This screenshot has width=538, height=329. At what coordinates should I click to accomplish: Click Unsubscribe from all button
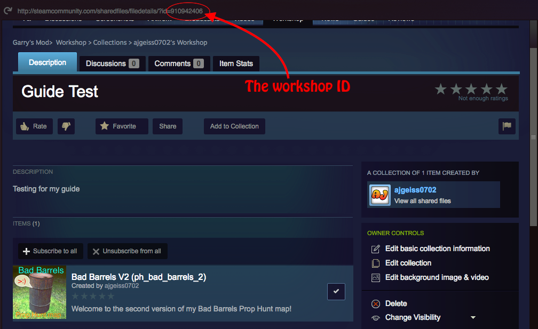127,251
